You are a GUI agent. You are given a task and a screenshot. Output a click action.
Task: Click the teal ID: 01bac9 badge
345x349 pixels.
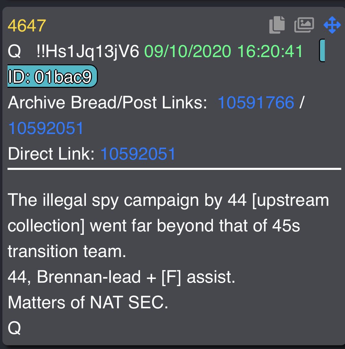point(52,76)
